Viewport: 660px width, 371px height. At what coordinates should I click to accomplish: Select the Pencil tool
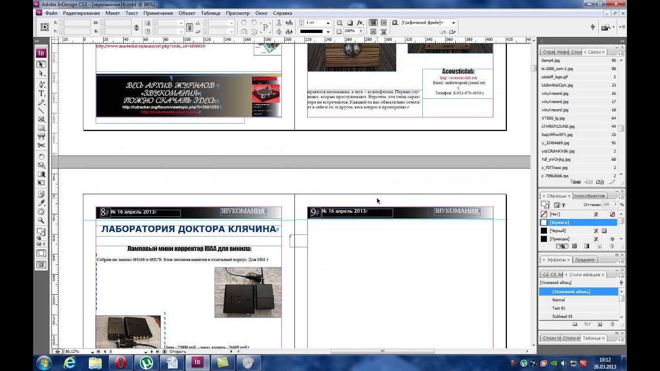pyautogui.click(x=41, y=102)
